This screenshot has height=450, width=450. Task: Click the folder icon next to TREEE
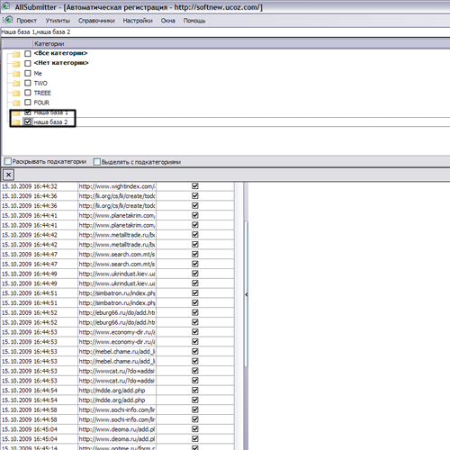click(x=16, y=93)
